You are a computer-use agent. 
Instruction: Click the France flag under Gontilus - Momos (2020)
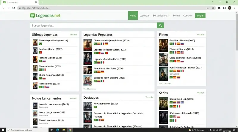(x=175, y=44)
